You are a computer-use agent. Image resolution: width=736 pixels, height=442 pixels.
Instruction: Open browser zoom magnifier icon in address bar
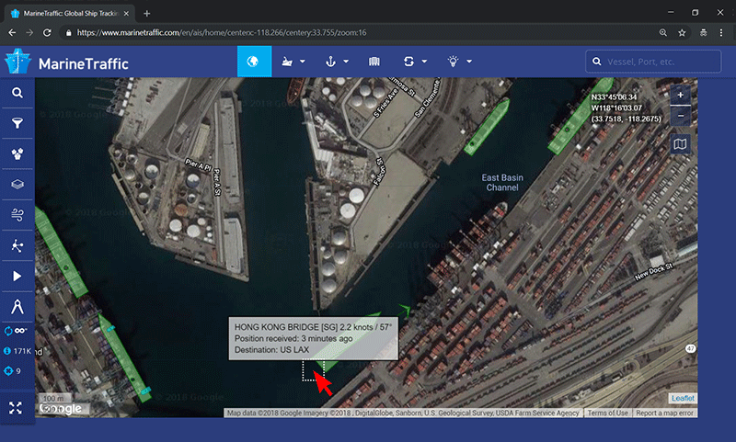point(663,33)
